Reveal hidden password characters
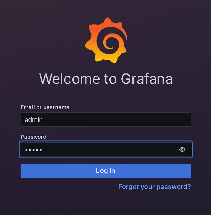Screen dimensions: 211x215 click(182, 149)
